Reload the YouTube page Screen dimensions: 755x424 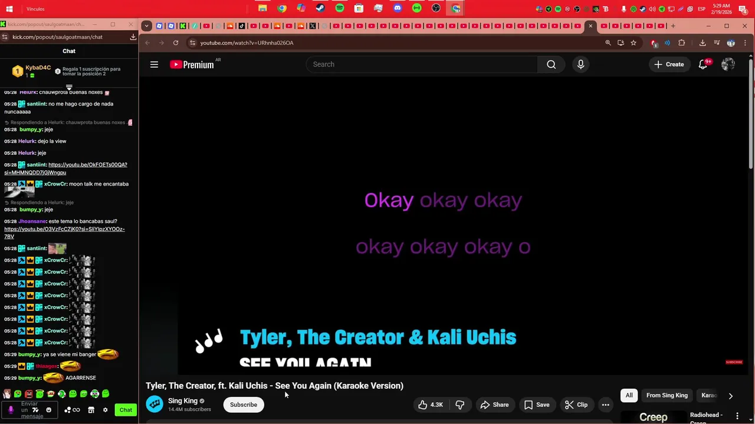[x=176, y=43]
